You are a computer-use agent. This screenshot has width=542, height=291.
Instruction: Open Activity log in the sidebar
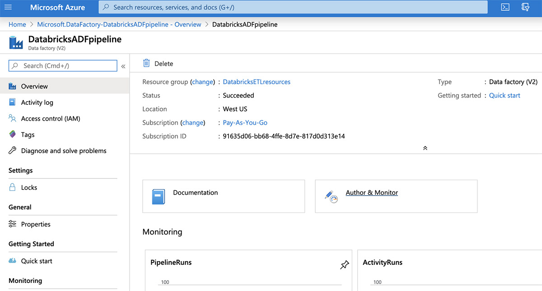(37, 103)
